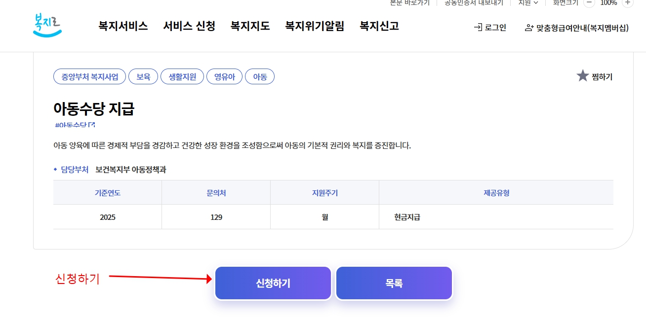646x320 pixels.
Task: Click the 목록 button
Action: (394, 283)
